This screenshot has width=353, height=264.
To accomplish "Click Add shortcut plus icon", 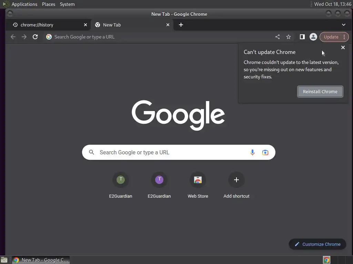I will (x=236, y=180).
